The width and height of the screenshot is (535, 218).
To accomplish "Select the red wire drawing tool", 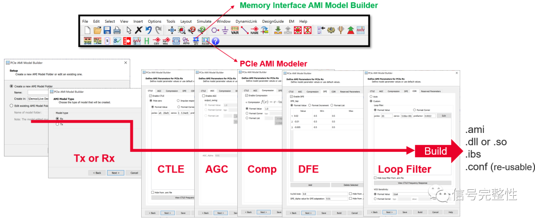I will (x=245, y=30).
